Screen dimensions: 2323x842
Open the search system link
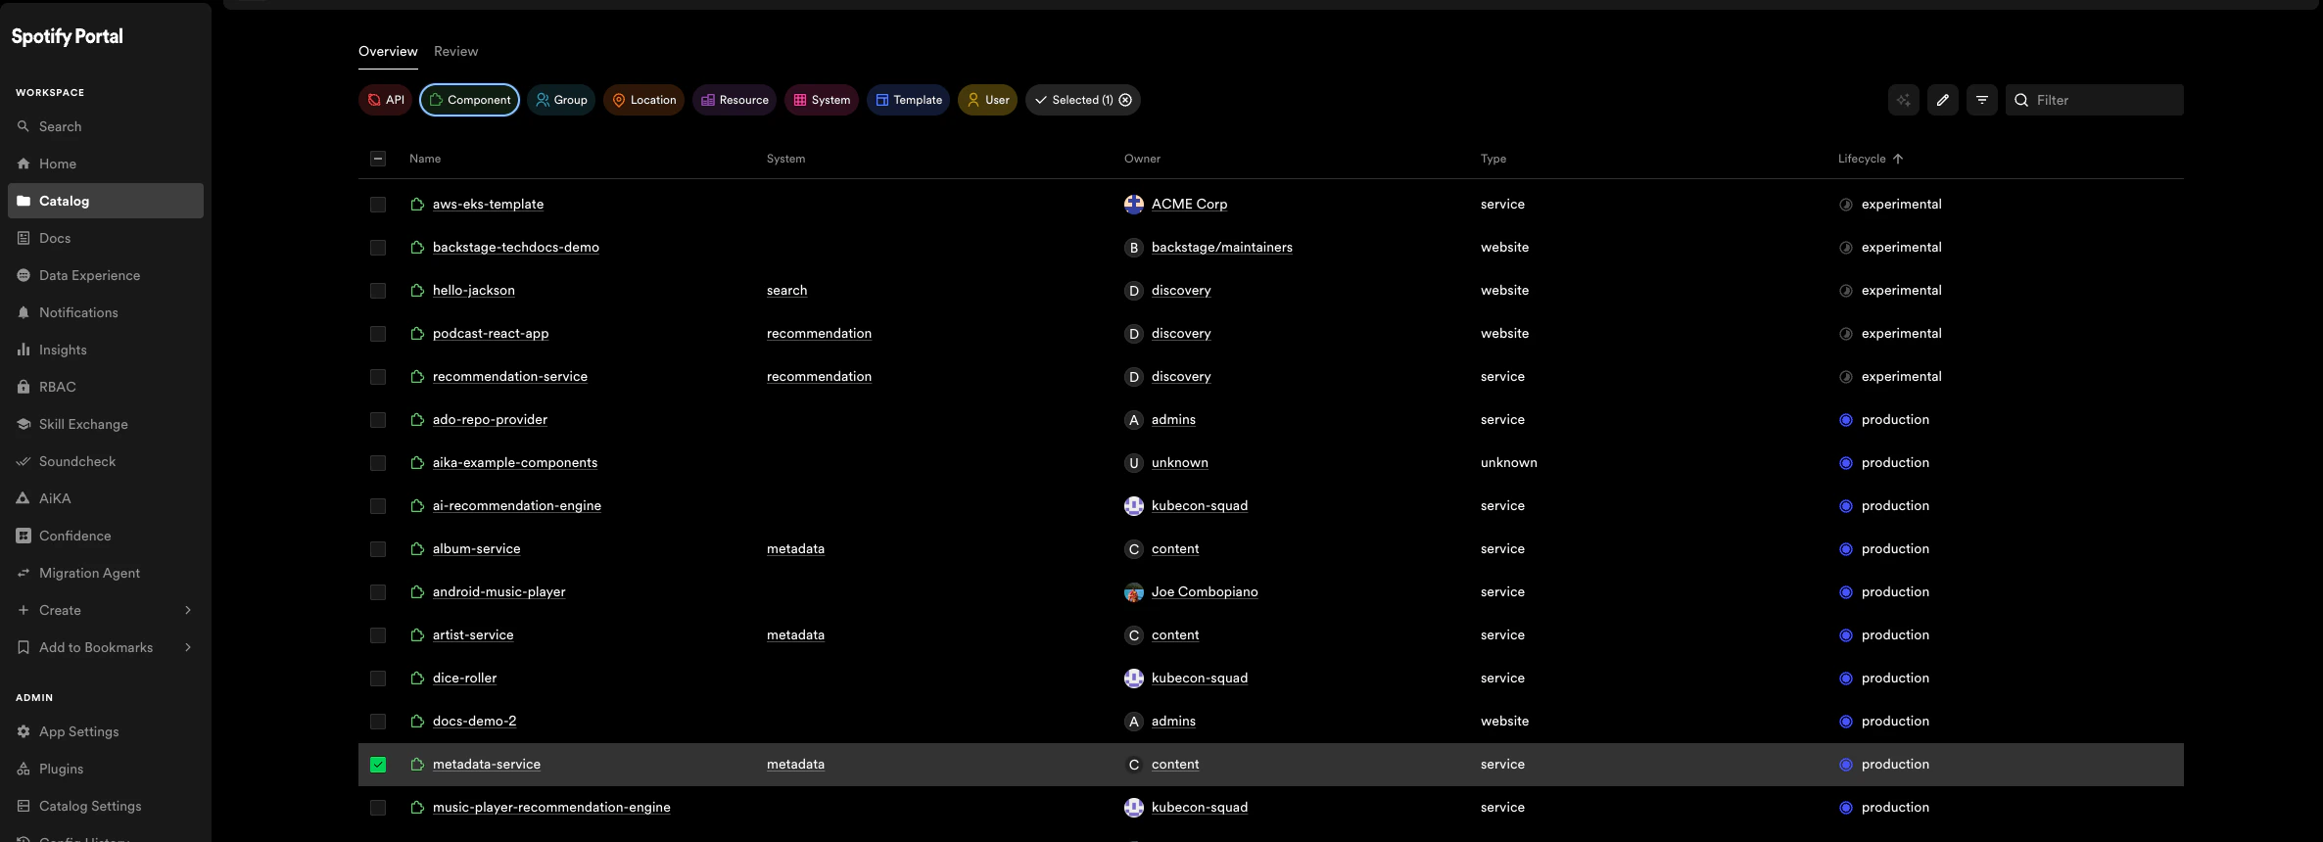[x=787, y=290]
